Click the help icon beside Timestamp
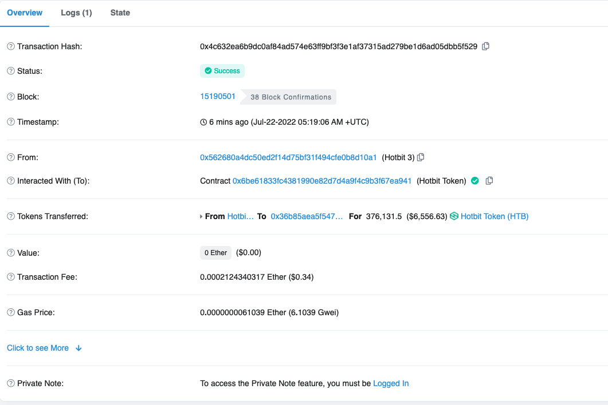 [11, 122]
